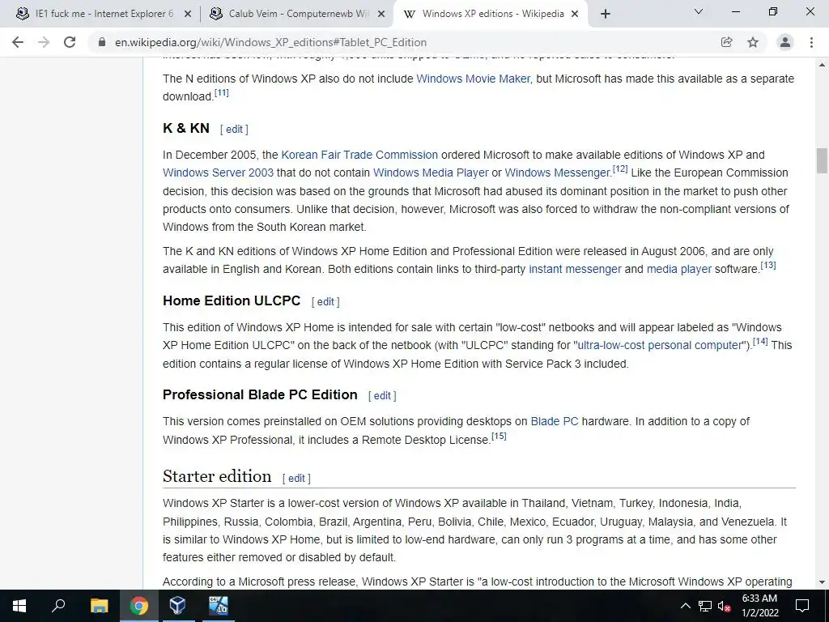Select the K & KN heading text

point(186,129)
